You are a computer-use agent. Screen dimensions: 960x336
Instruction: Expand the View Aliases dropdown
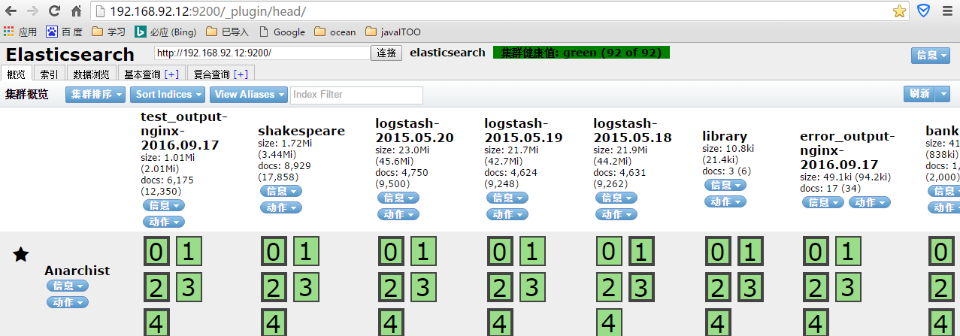tap(248, 94)
